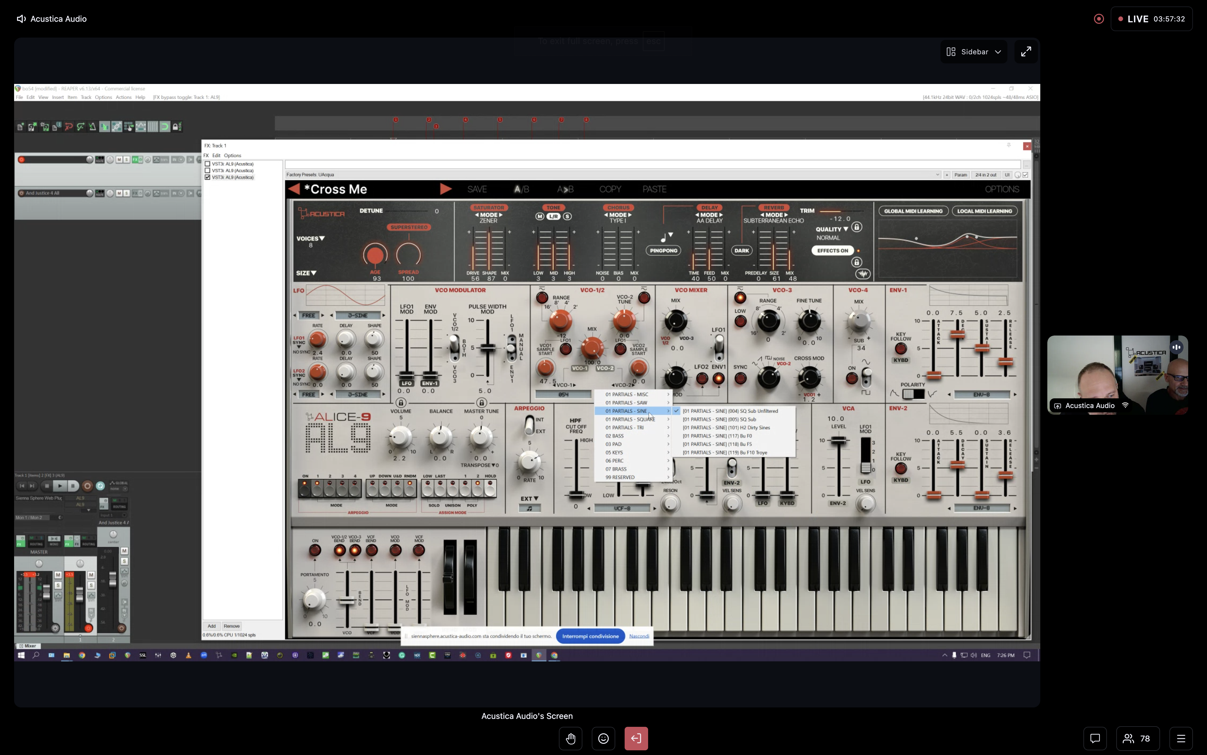The height and width of the screenshot is (755, 1207).
Task: Click the red leave session icon
Action: (636, 739)
